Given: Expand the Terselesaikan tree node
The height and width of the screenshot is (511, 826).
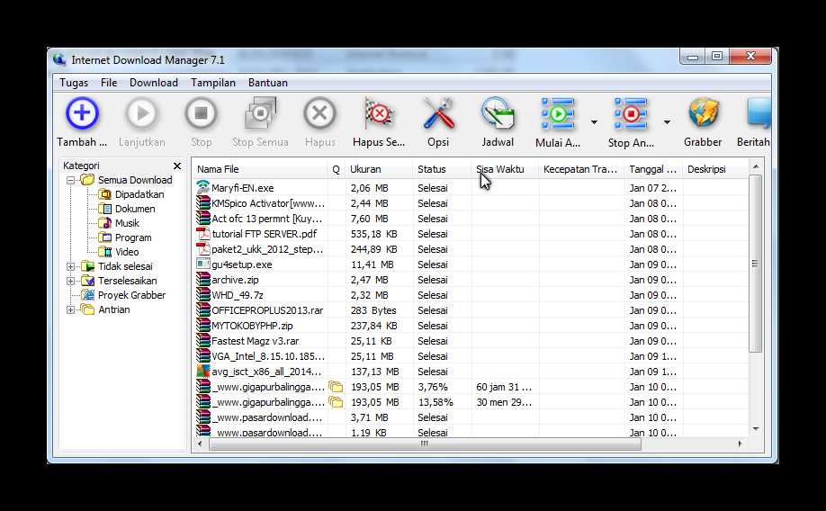Looking at the screenshot, I should [70, 281].
